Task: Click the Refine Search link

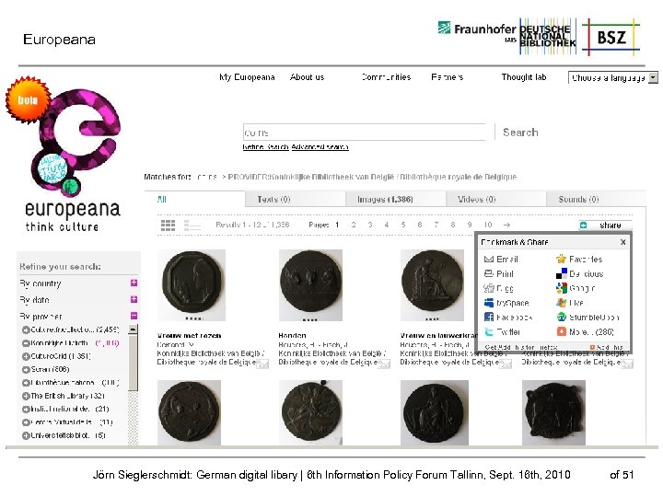Action: [x=265, y=147]
